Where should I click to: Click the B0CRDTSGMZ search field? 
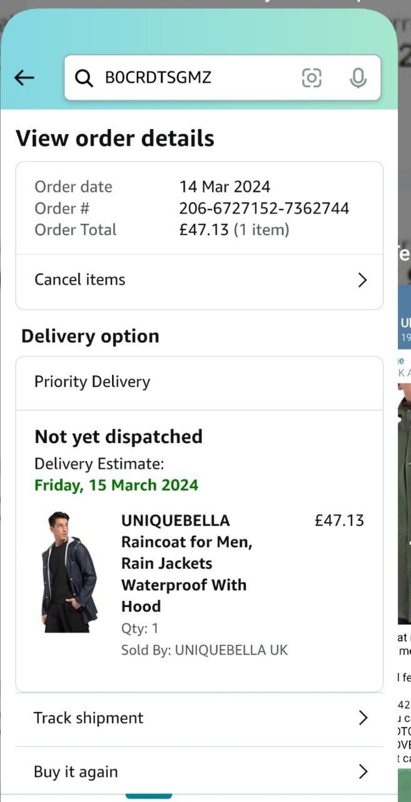pyautogui.click(x=222, y=78)
